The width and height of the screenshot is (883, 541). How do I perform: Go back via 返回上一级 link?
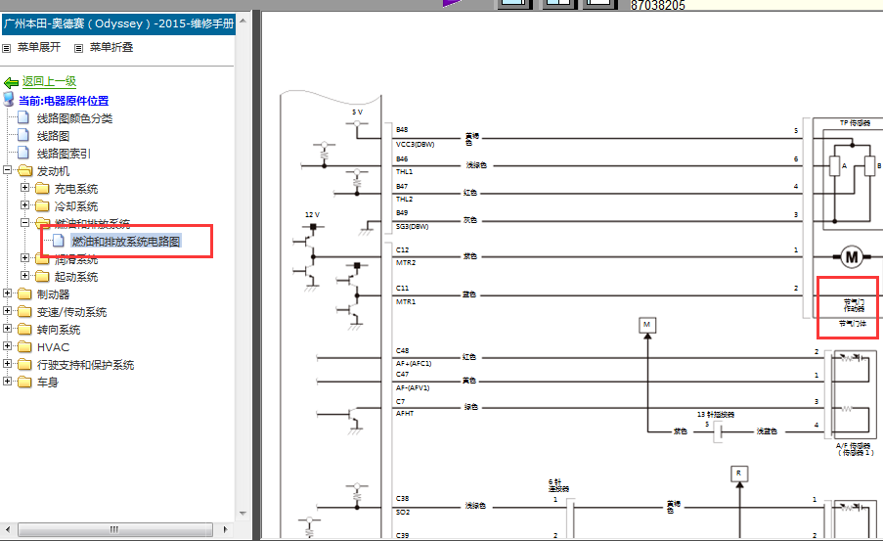click(x=49, y=81)
